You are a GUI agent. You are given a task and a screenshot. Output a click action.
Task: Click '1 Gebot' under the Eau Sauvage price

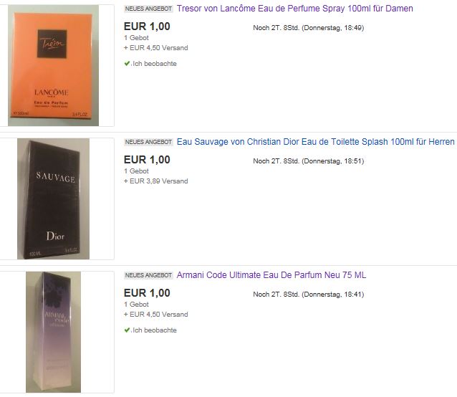click(x=136, y=171)
